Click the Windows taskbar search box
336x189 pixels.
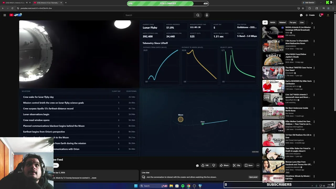154,186
